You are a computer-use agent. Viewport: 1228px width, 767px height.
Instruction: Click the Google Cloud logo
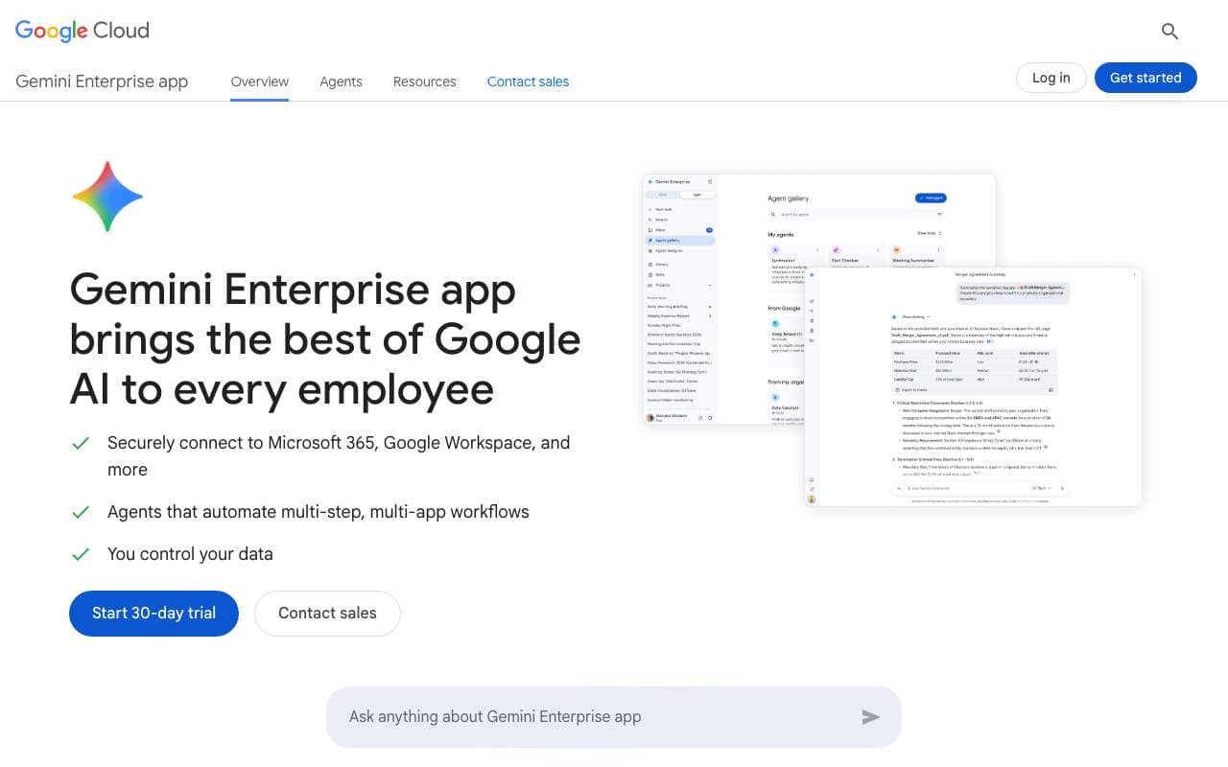(x=83, y=31)
